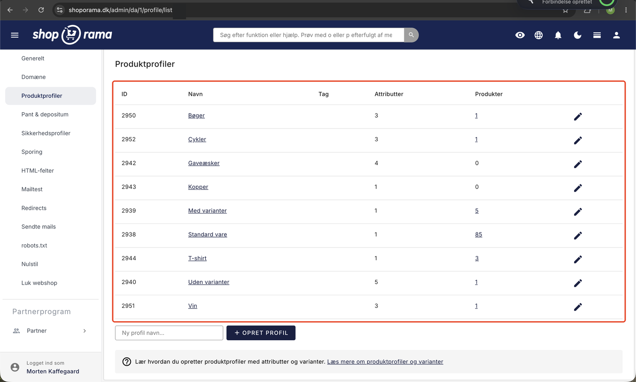Click the browser back arrow
Image resolution: width=636 pixels, height=382 pixels.
10,10
